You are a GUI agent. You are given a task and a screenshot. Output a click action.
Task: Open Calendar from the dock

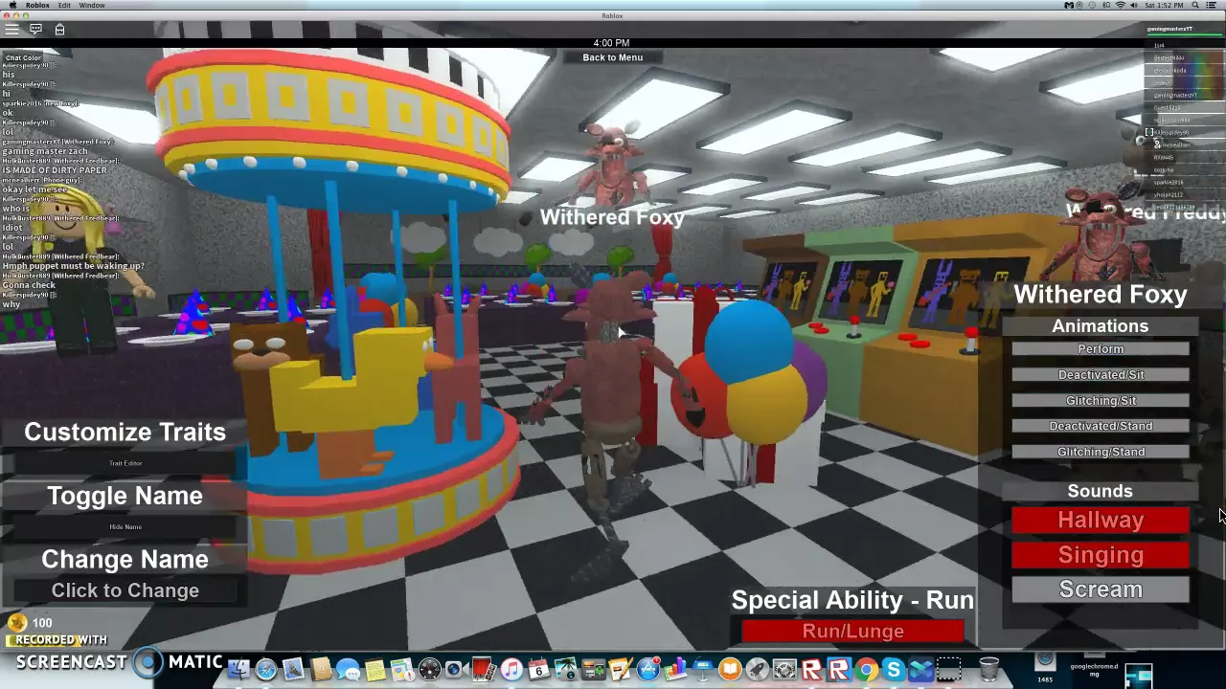tap(538, 670)
